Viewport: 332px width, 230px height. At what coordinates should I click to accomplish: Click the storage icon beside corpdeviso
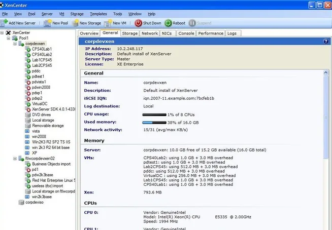tap(21, 202)
